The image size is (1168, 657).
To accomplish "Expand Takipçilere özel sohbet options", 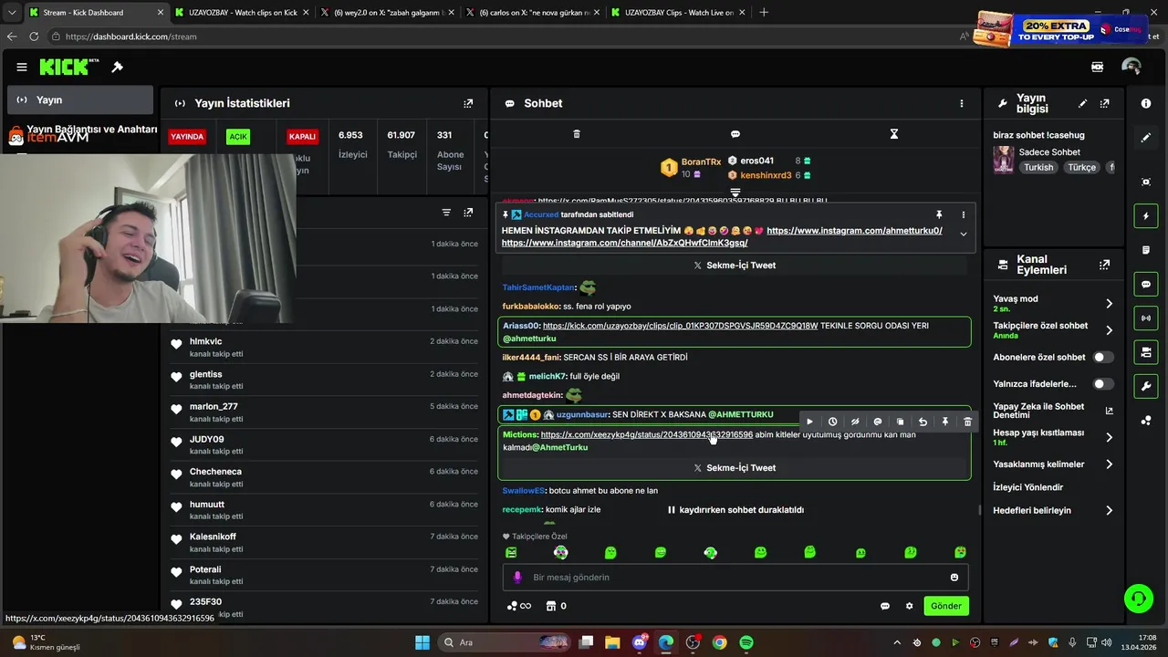I will click(x=1109, y=330).
